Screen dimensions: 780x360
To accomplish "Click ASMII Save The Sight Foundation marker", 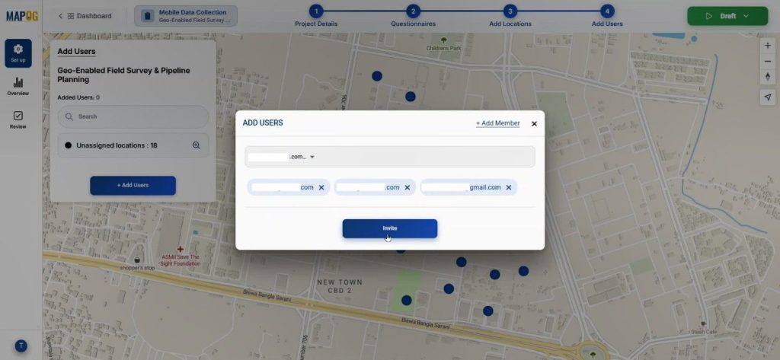I will pyautogui.click(x=181, y=249).
